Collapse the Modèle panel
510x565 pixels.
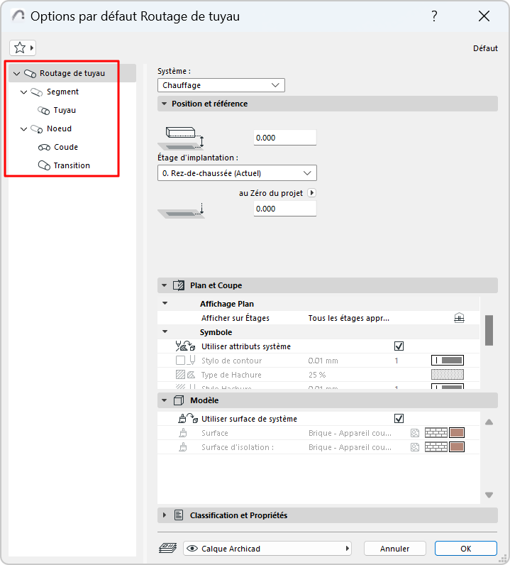click(x=165, y=400)
